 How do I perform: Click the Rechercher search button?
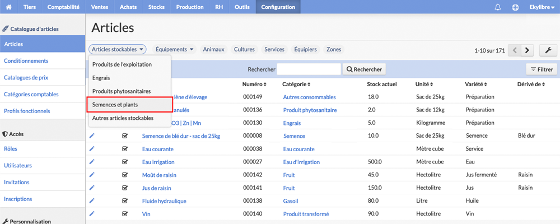(x=364, y=69)
